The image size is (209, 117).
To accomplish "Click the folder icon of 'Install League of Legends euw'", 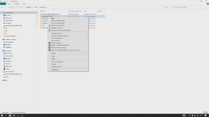I will tap(41, 14).
